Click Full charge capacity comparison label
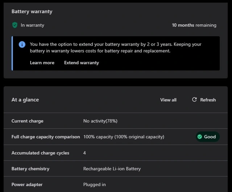 (46, 137)
